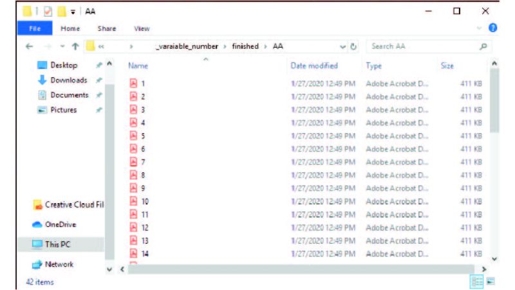
Task: Switch to Details view in status bar
Action: (x=476, y=282)
